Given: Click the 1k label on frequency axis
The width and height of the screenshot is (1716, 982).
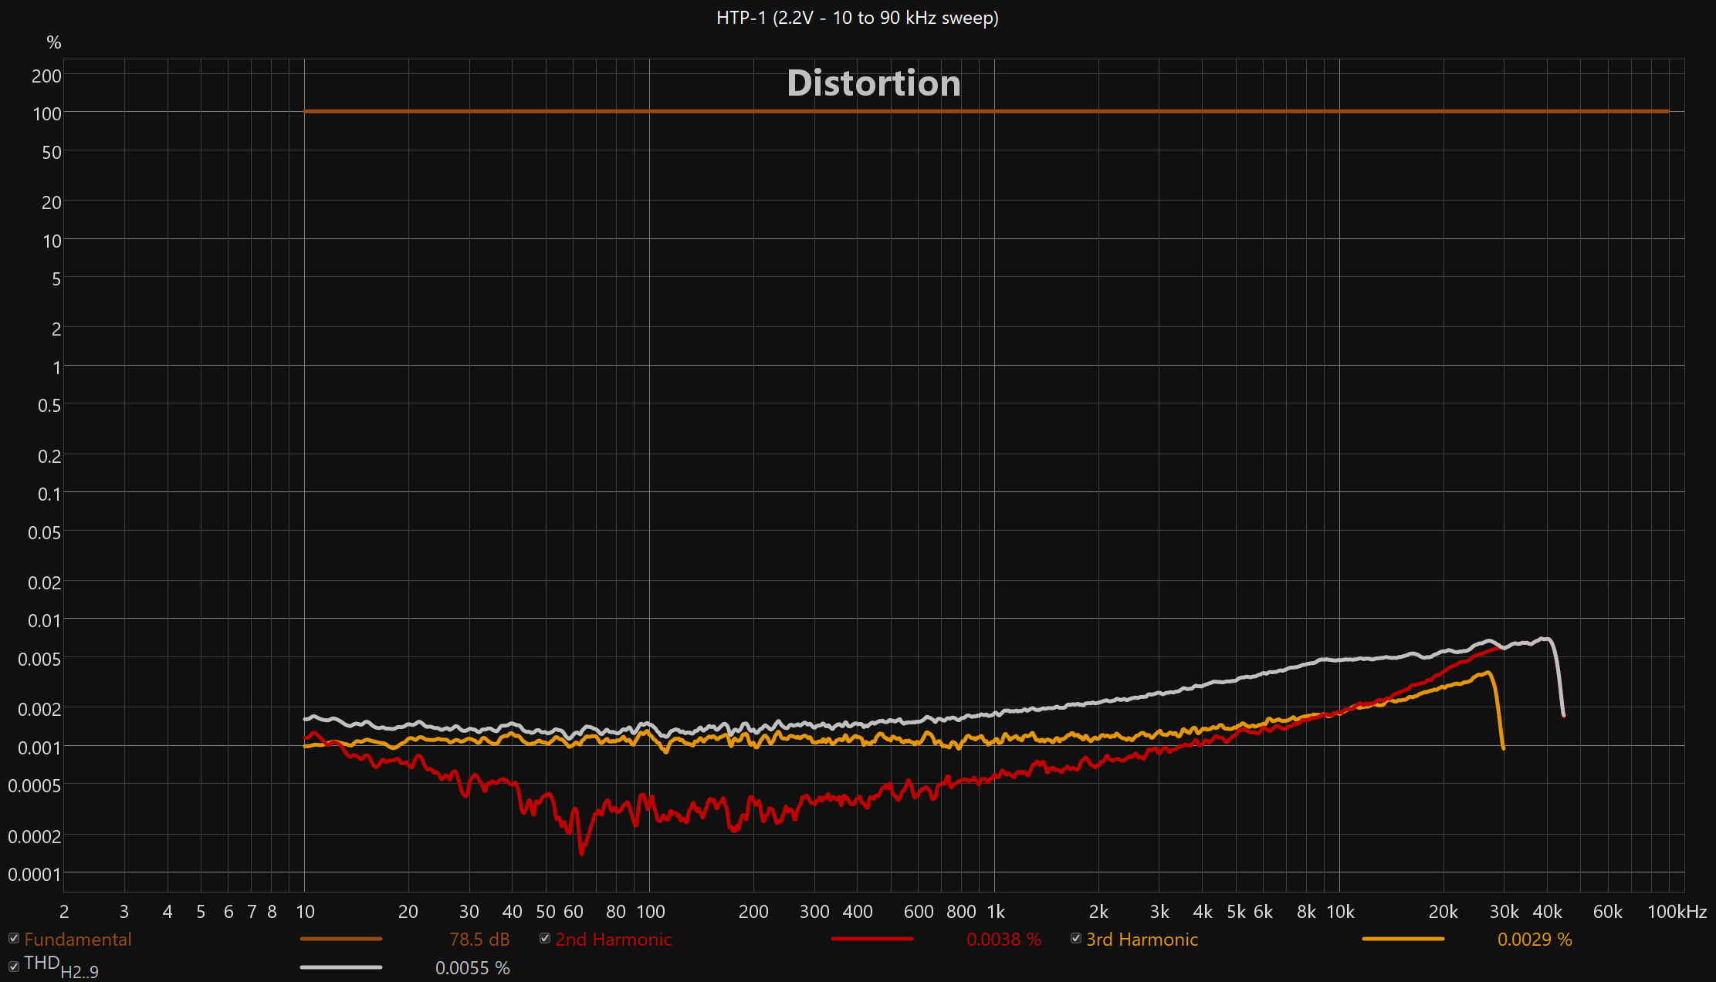Looking at the screenshot, I should (x=996, y=912).
